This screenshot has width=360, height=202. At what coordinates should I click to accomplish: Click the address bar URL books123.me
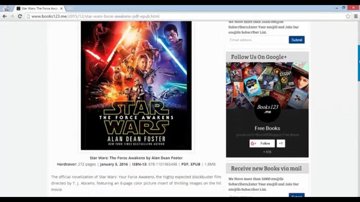coord(95,16)
